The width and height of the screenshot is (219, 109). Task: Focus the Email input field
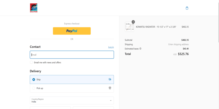tap(72, 55)
